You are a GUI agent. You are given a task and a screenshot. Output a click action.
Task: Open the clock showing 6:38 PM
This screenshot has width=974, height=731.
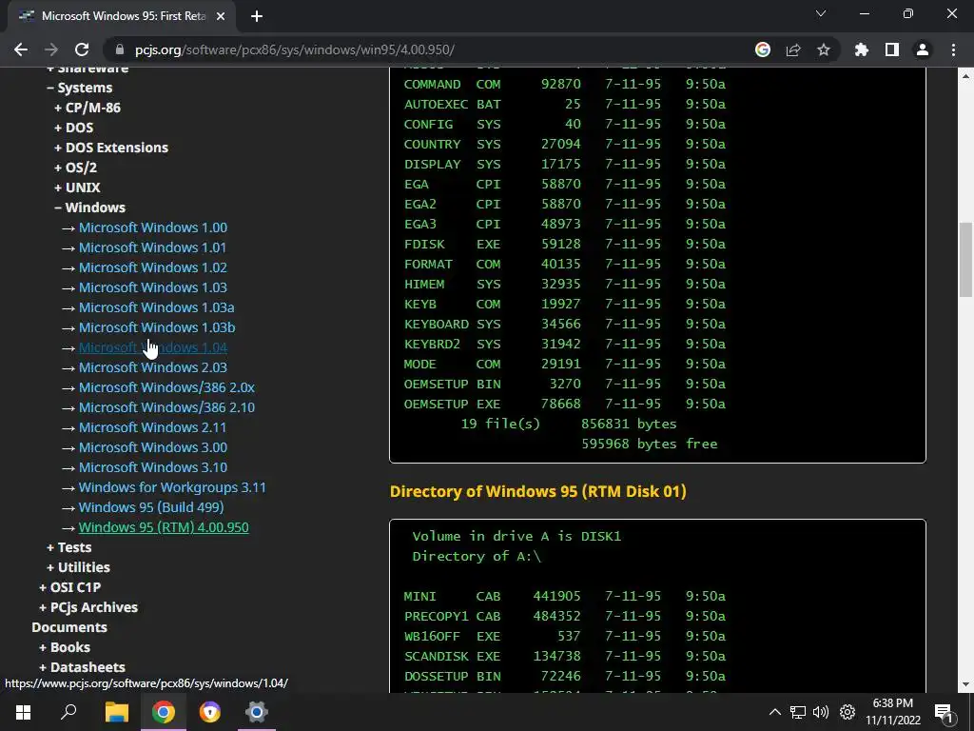[892, 712]
